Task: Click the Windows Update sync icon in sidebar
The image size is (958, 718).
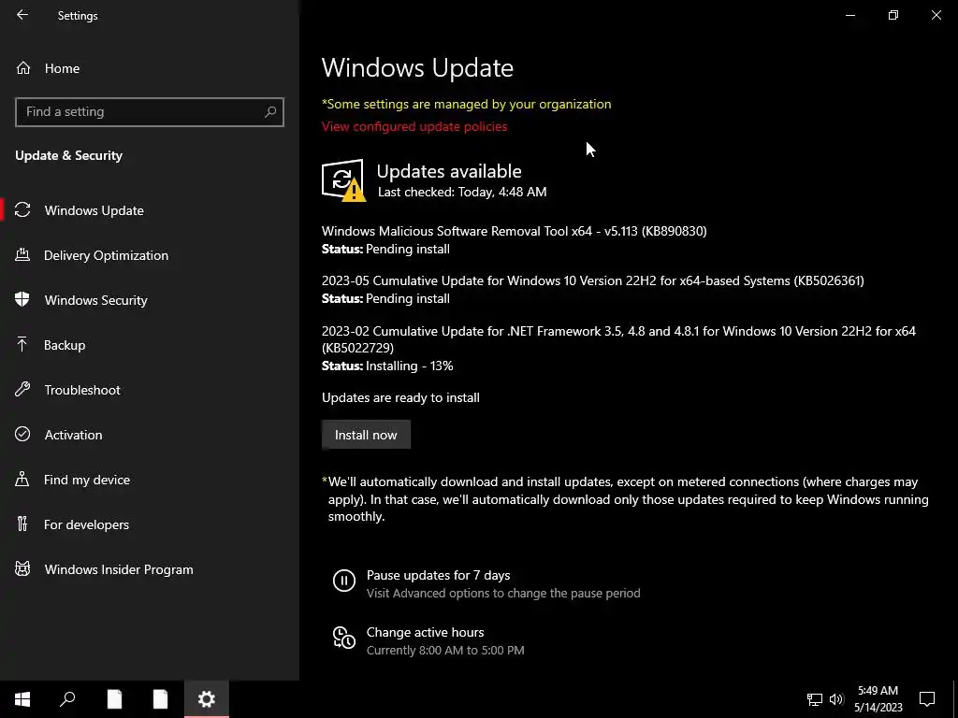Action: tap(22, 210)
